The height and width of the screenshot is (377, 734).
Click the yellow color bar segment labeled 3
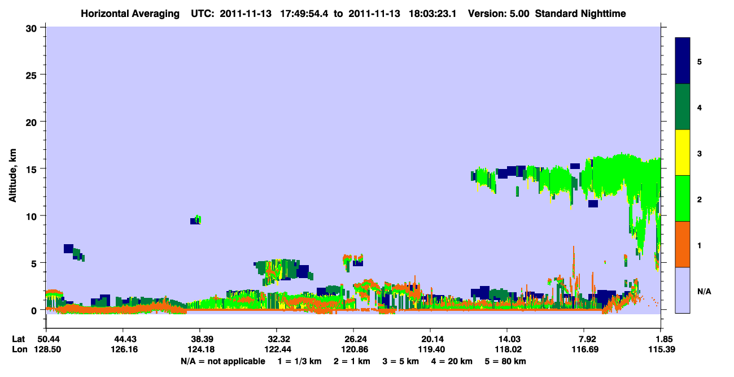pos(683,153)
